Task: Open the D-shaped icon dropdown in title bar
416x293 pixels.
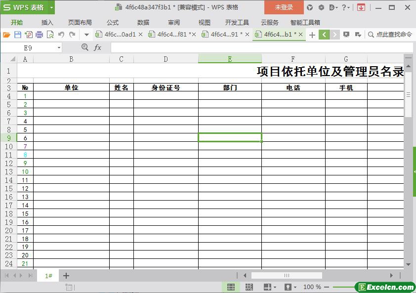Action: click(333, 7)
